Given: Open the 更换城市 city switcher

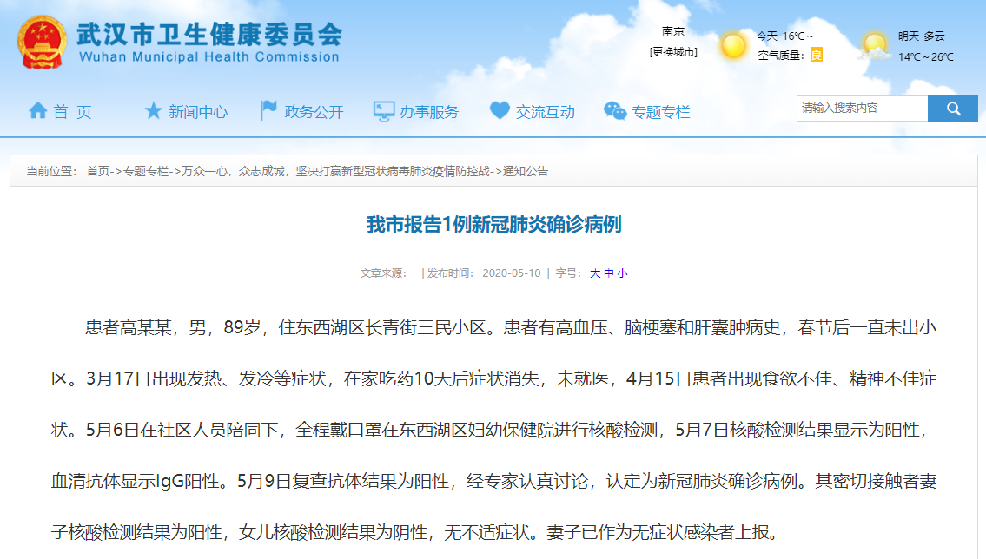Looking at the screenshot, I should [673, 52].
